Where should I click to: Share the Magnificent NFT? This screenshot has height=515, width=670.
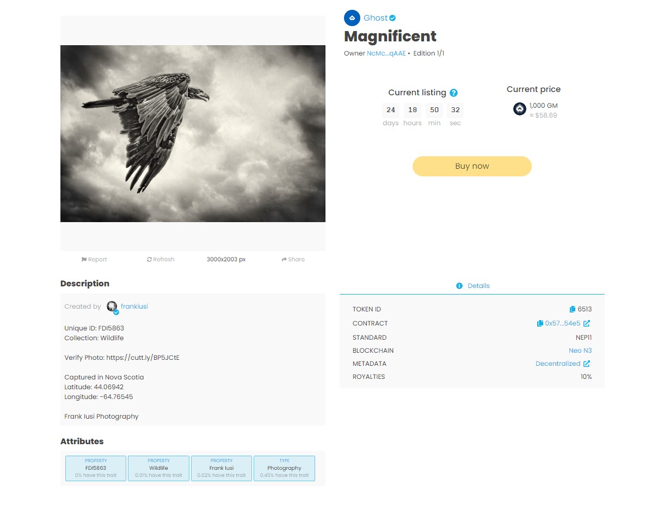click(x=293, y=260)
